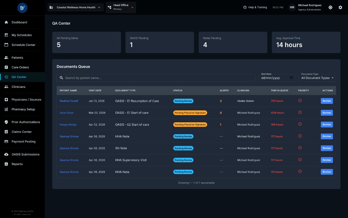Image resolution: width=348 pixels, height=218 pixels.
Task: Go to Dashboard in the sidebar
Action: [22, 22]
